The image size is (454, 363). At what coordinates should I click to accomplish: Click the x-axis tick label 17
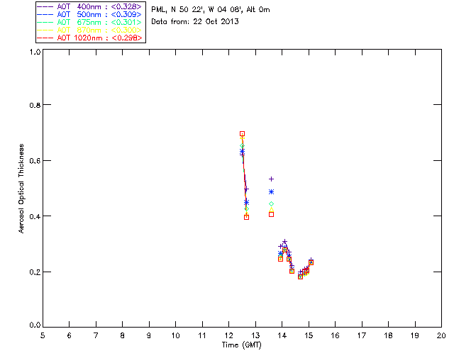click(362, 336)
